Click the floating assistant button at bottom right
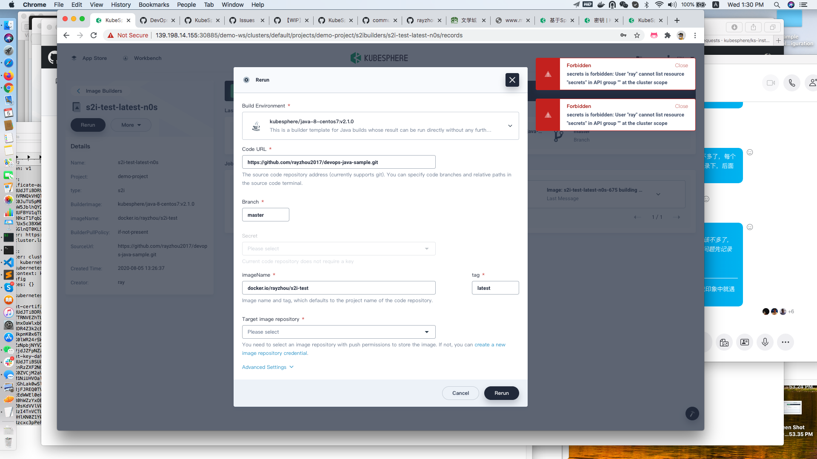The height and width of the screenshot is (459, 817). coord(692,413)
